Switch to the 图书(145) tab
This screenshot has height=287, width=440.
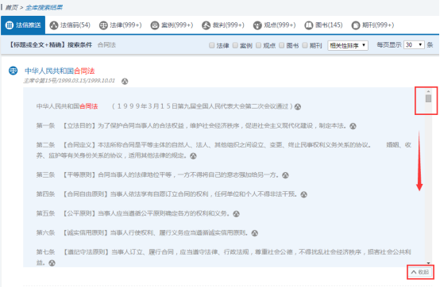323,25
